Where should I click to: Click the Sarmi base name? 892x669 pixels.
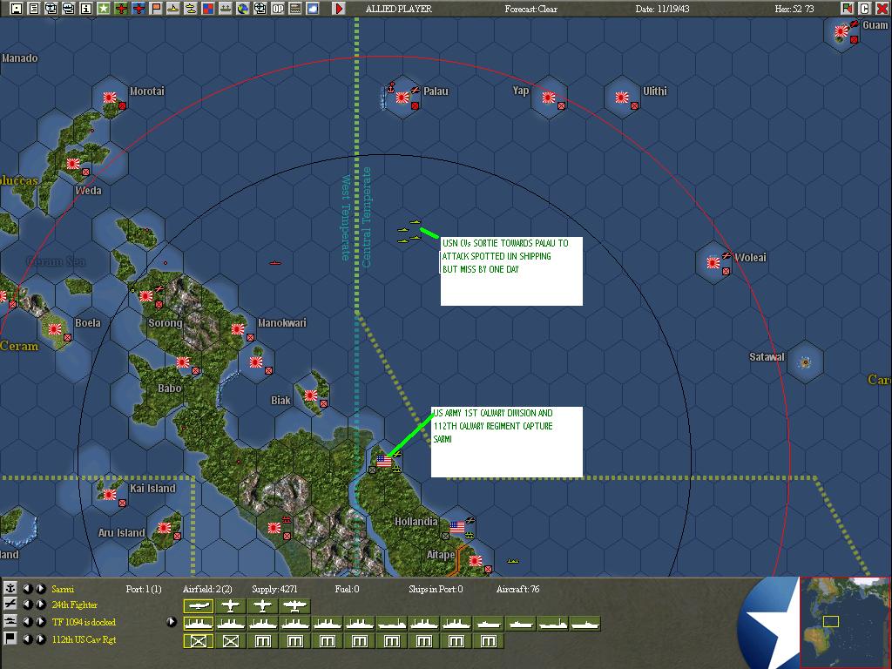click(x=63, y=589)
